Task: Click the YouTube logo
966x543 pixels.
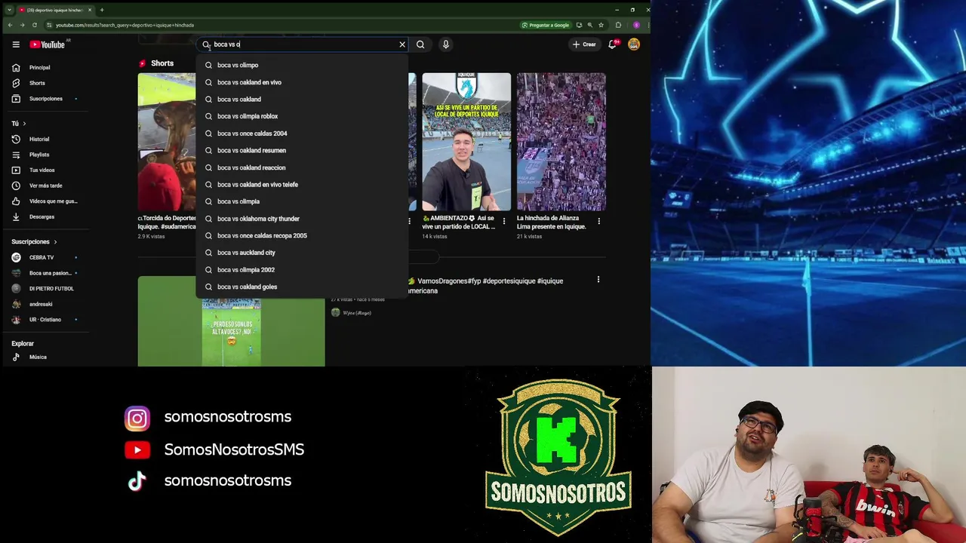Action: pos(48,44)
